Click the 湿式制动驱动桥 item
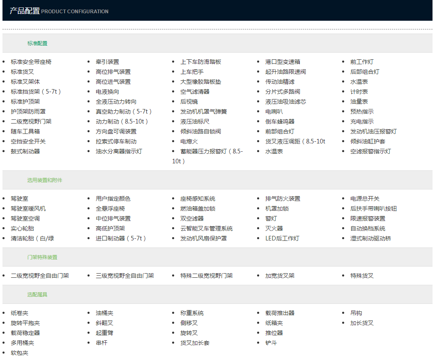The width and height of the screenshot is (435, 359). (370, 239)
